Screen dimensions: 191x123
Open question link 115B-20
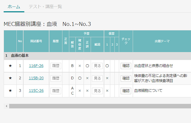(36, 78)
